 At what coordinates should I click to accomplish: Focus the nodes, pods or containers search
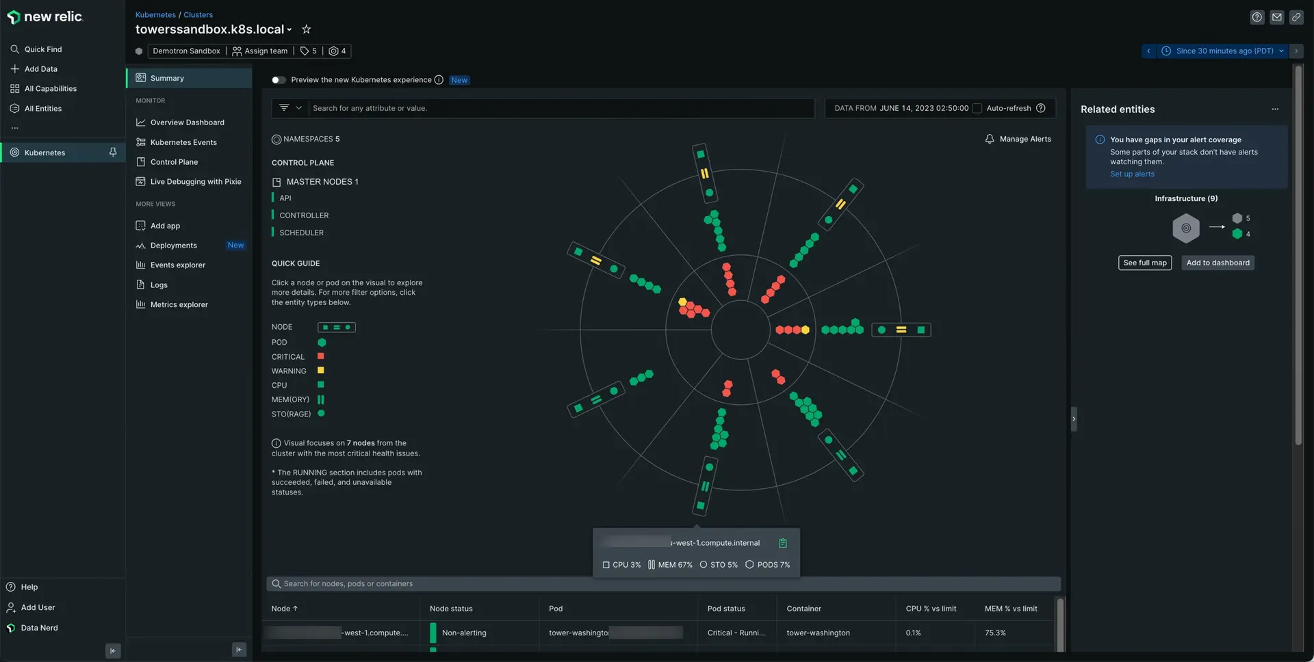664,584
